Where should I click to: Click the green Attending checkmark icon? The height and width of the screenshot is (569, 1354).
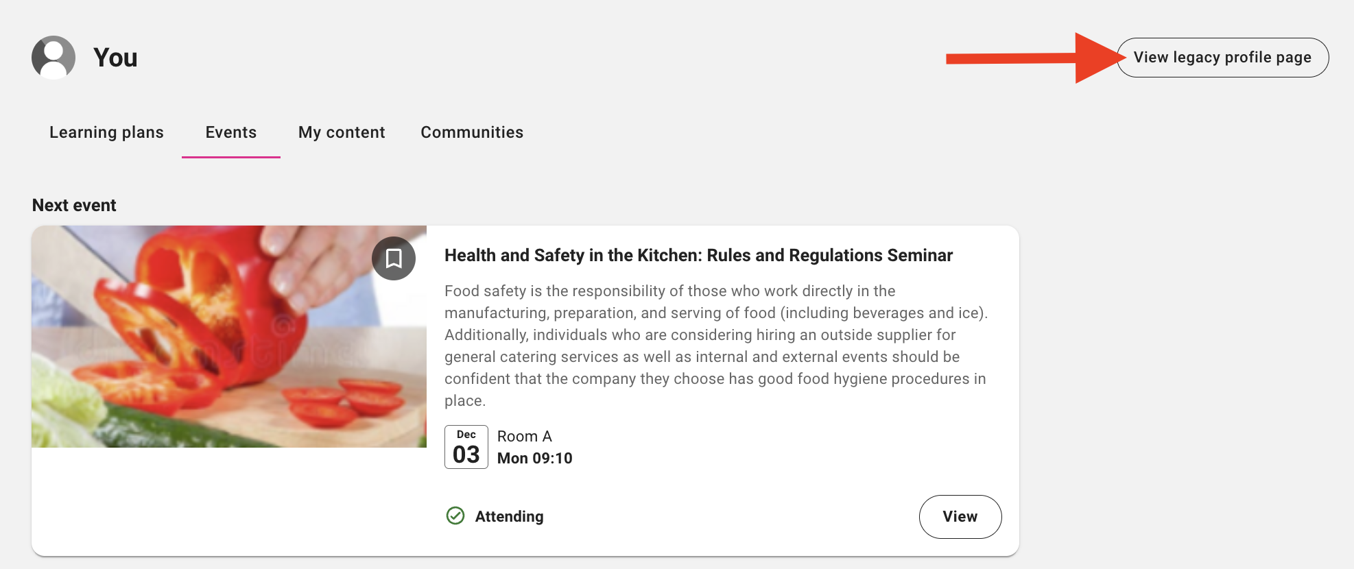(455, 516)
